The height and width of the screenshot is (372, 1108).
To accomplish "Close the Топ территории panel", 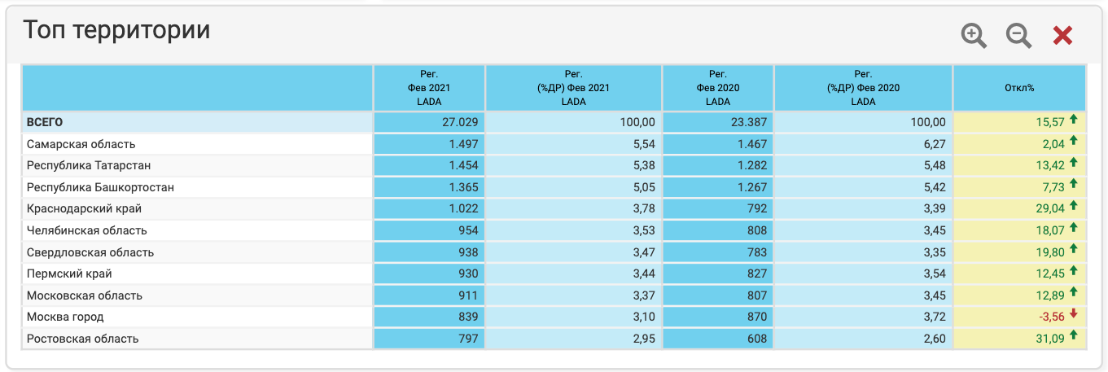I will (1062, 35).
